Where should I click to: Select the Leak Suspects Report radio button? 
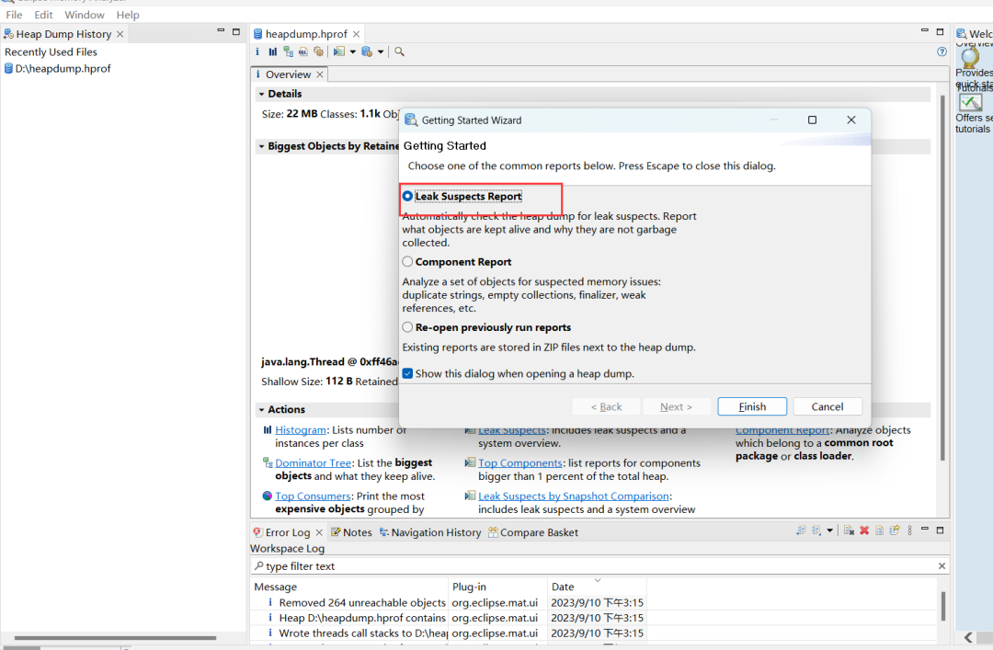pyautogui.click(x=408, y=197)
